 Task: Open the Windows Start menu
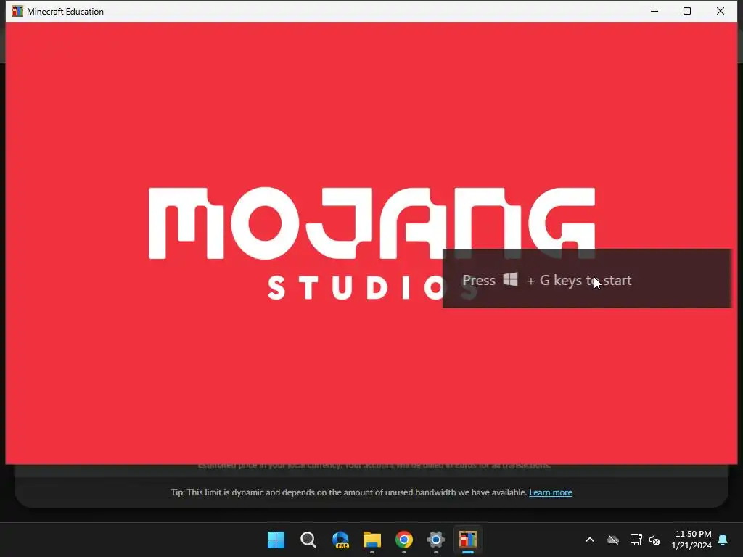click(276, 540)
